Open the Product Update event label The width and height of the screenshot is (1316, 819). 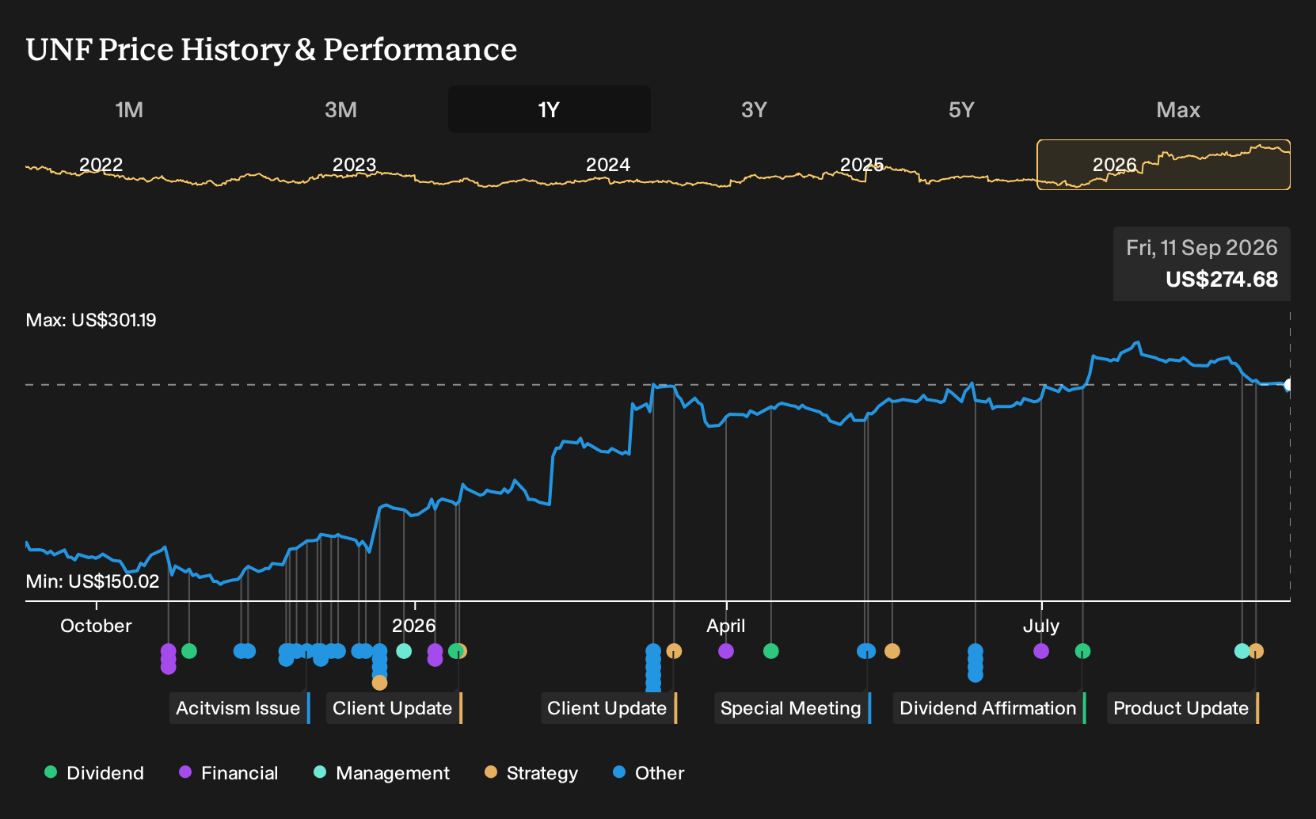[1183, 708]
